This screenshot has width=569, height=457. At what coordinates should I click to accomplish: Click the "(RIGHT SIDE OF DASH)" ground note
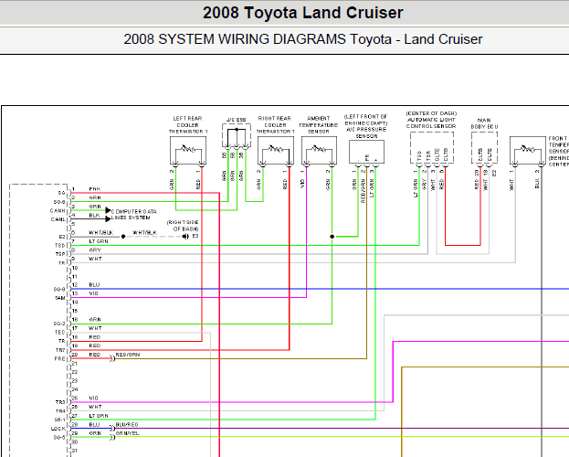[183, 226]
